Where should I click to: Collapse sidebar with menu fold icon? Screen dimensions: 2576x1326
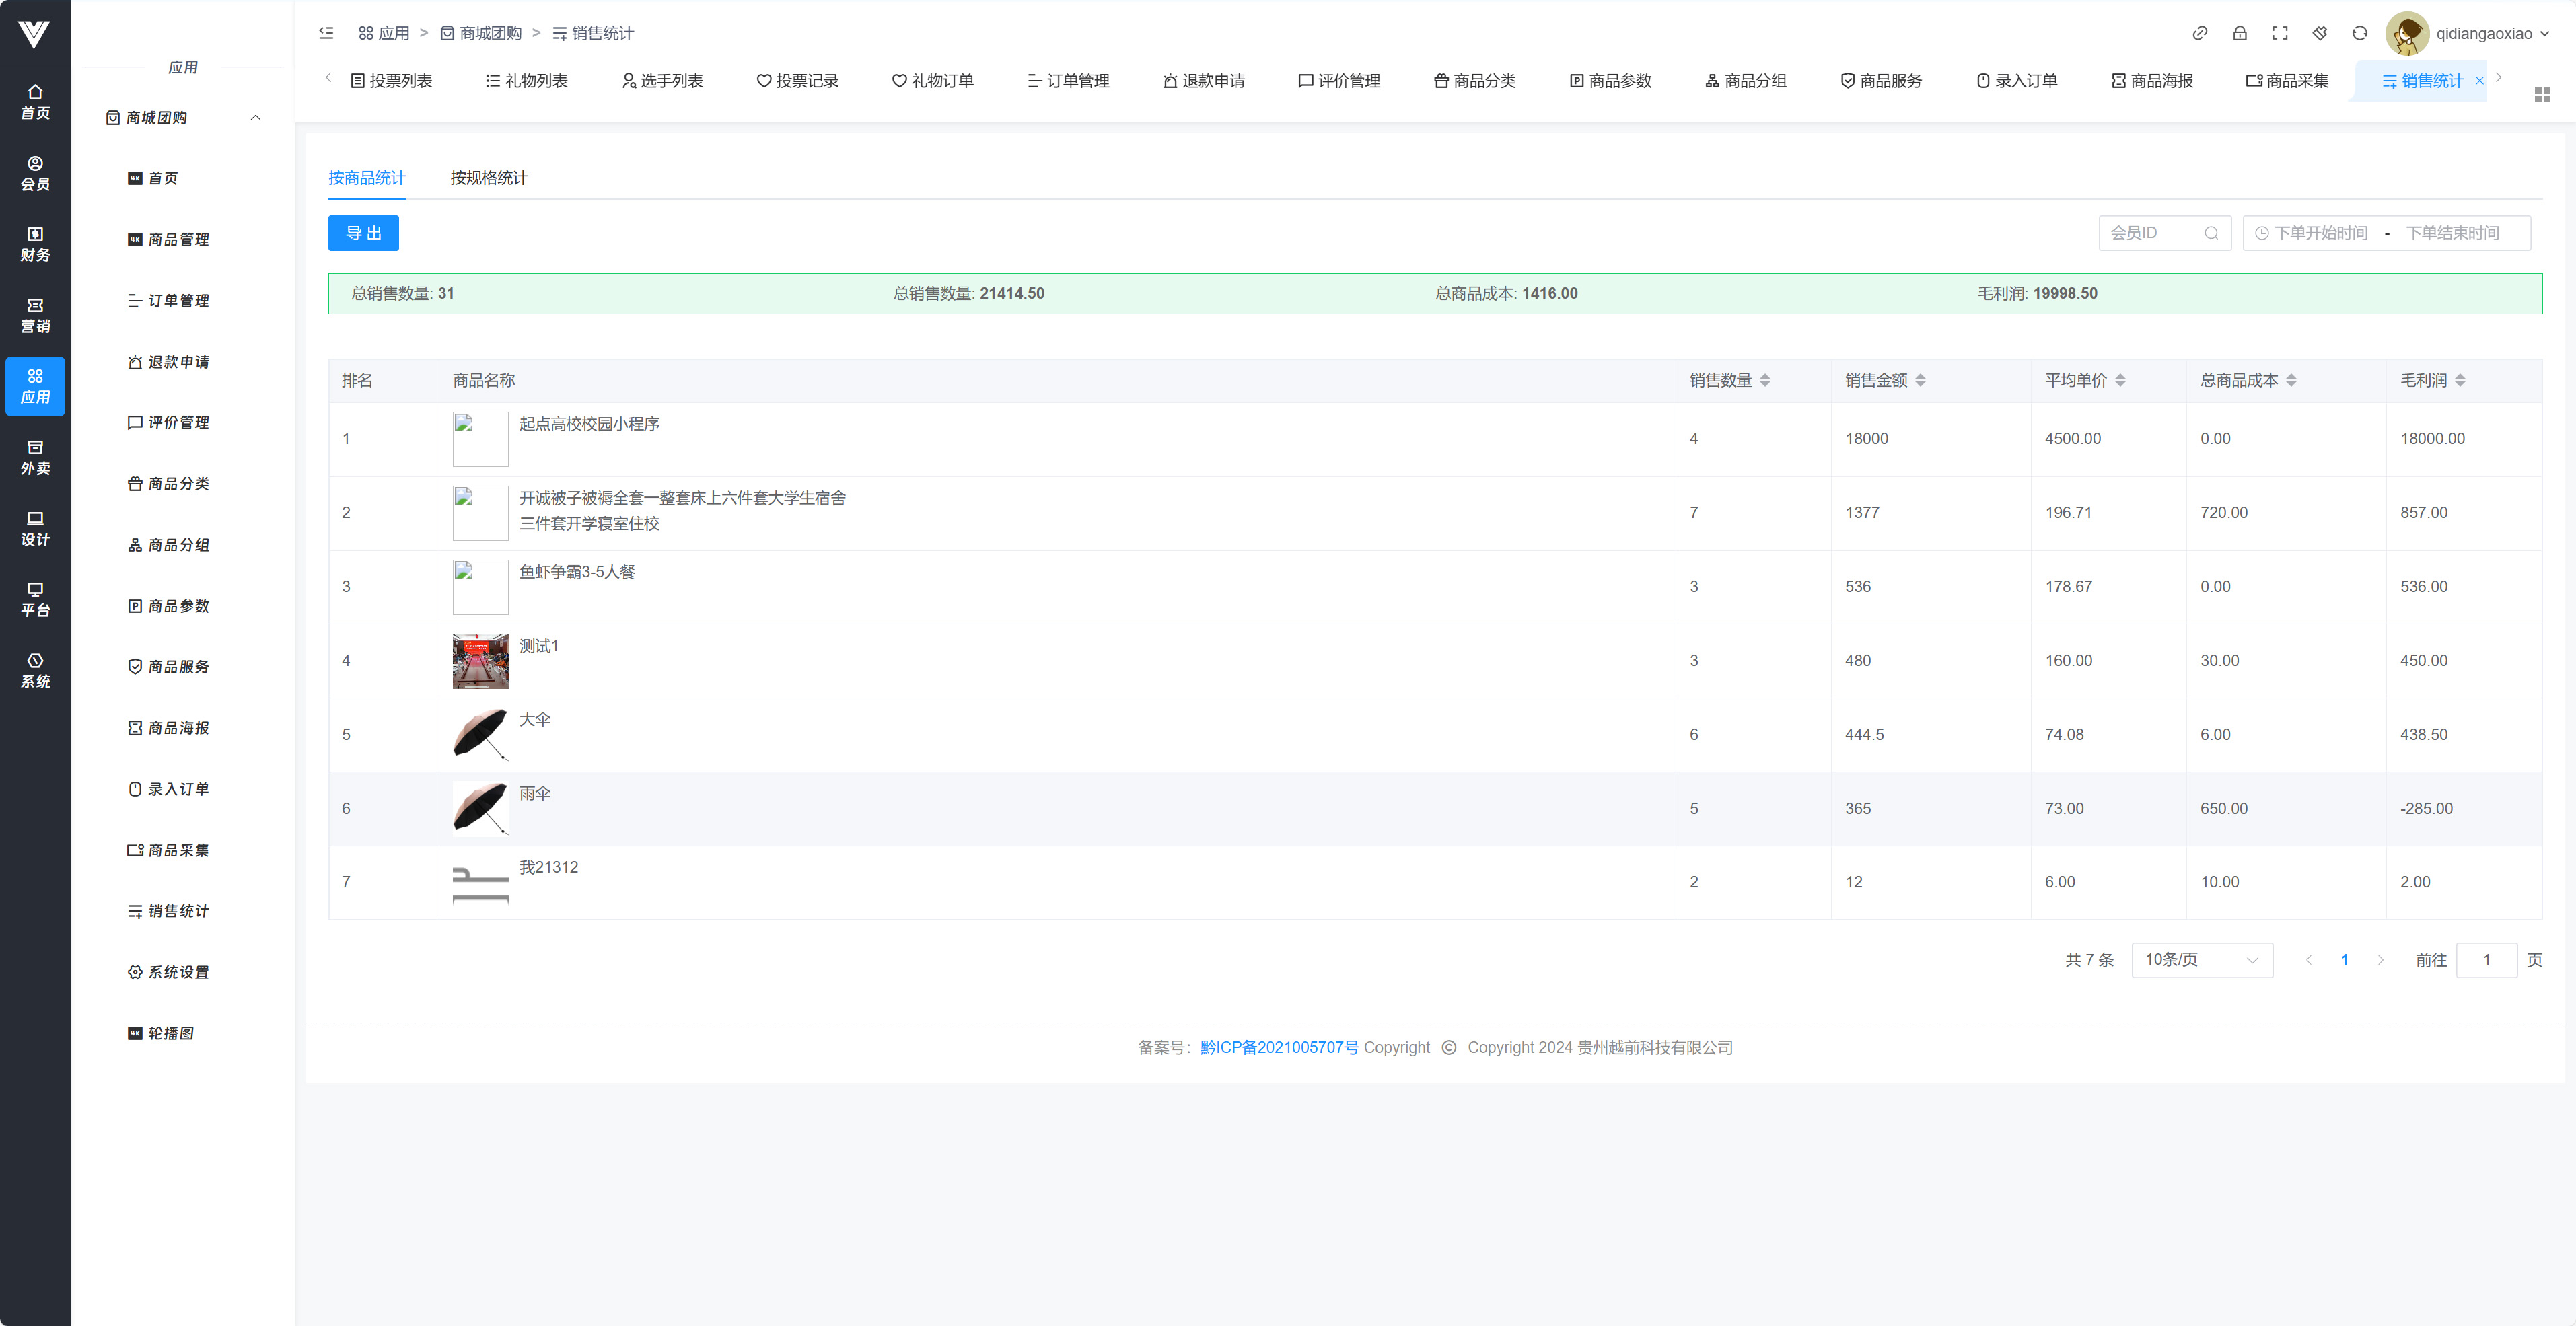click(326, 33)
